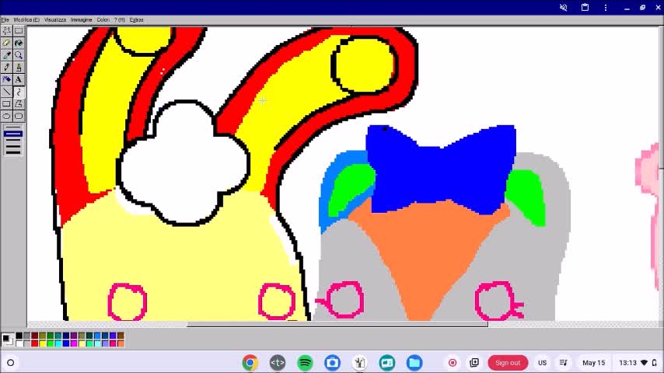Image resolution: width=664 pixels, height=373 pixels.
Task: Select the thinnest line width option
Action: point(13,127)
